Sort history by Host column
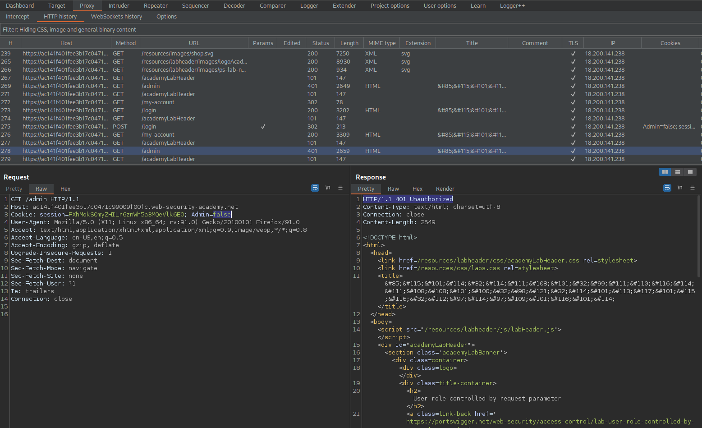 tap(66, 43)
